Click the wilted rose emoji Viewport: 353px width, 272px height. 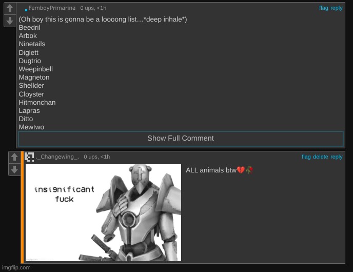click(249, 170)
